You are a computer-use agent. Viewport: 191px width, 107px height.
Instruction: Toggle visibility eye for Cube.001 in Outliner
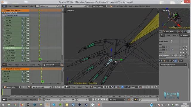click(181, 47)
